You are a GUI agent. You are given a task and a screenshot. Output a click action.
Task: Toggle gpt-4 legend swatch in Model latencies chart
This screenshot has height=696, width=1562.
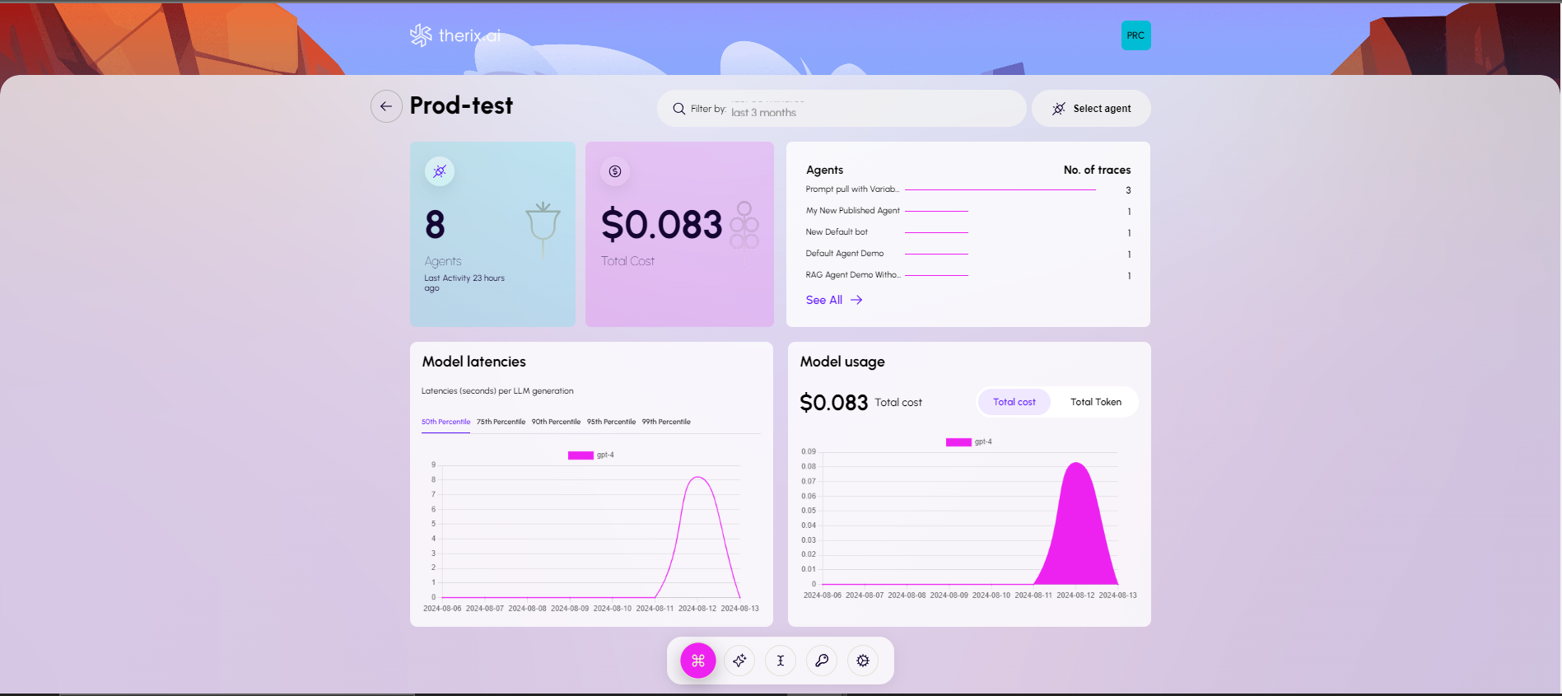(581, 455)
